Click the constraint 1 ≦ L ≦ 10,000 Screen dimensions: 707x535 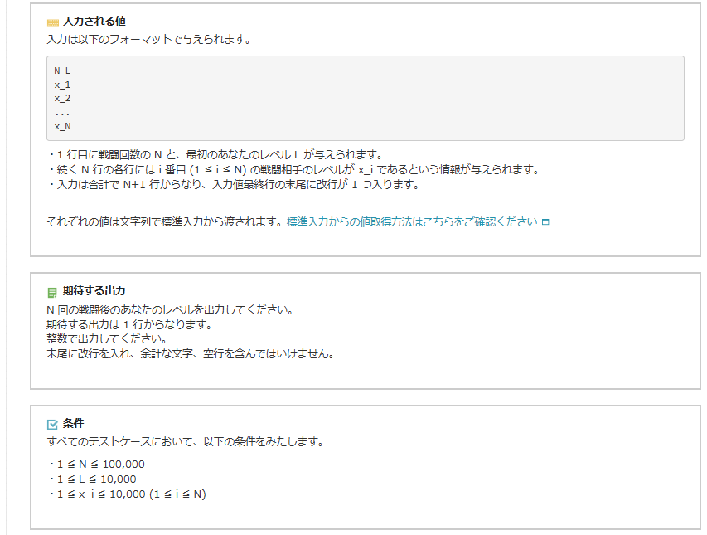point(95,479)
